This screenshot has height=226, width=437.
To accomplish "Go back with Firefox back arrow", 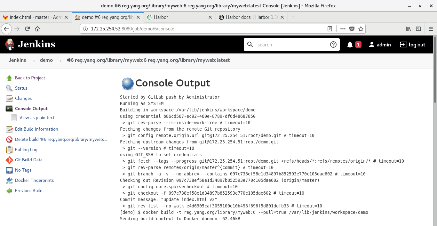I will pyautogui.click(x=7, y=29).
